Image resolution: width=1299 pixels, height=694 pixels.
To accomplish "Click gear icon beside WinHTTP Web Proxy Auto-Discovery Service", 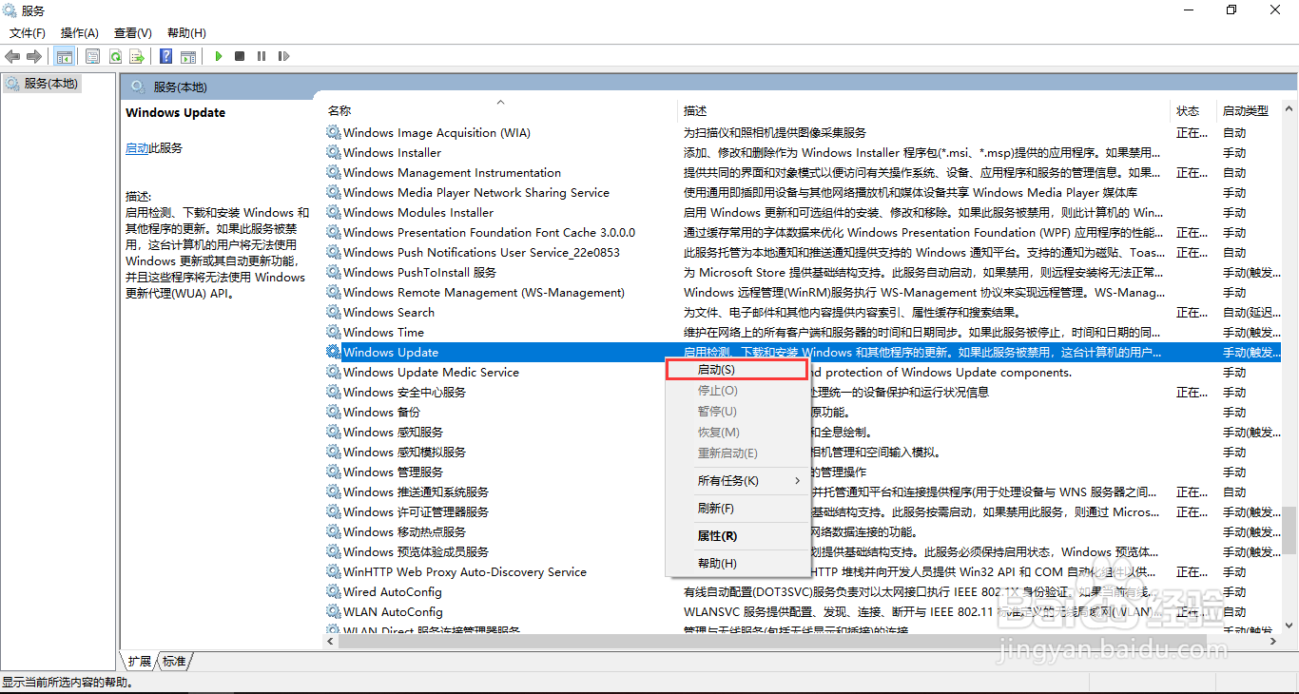I will click(x=333, y=571).
